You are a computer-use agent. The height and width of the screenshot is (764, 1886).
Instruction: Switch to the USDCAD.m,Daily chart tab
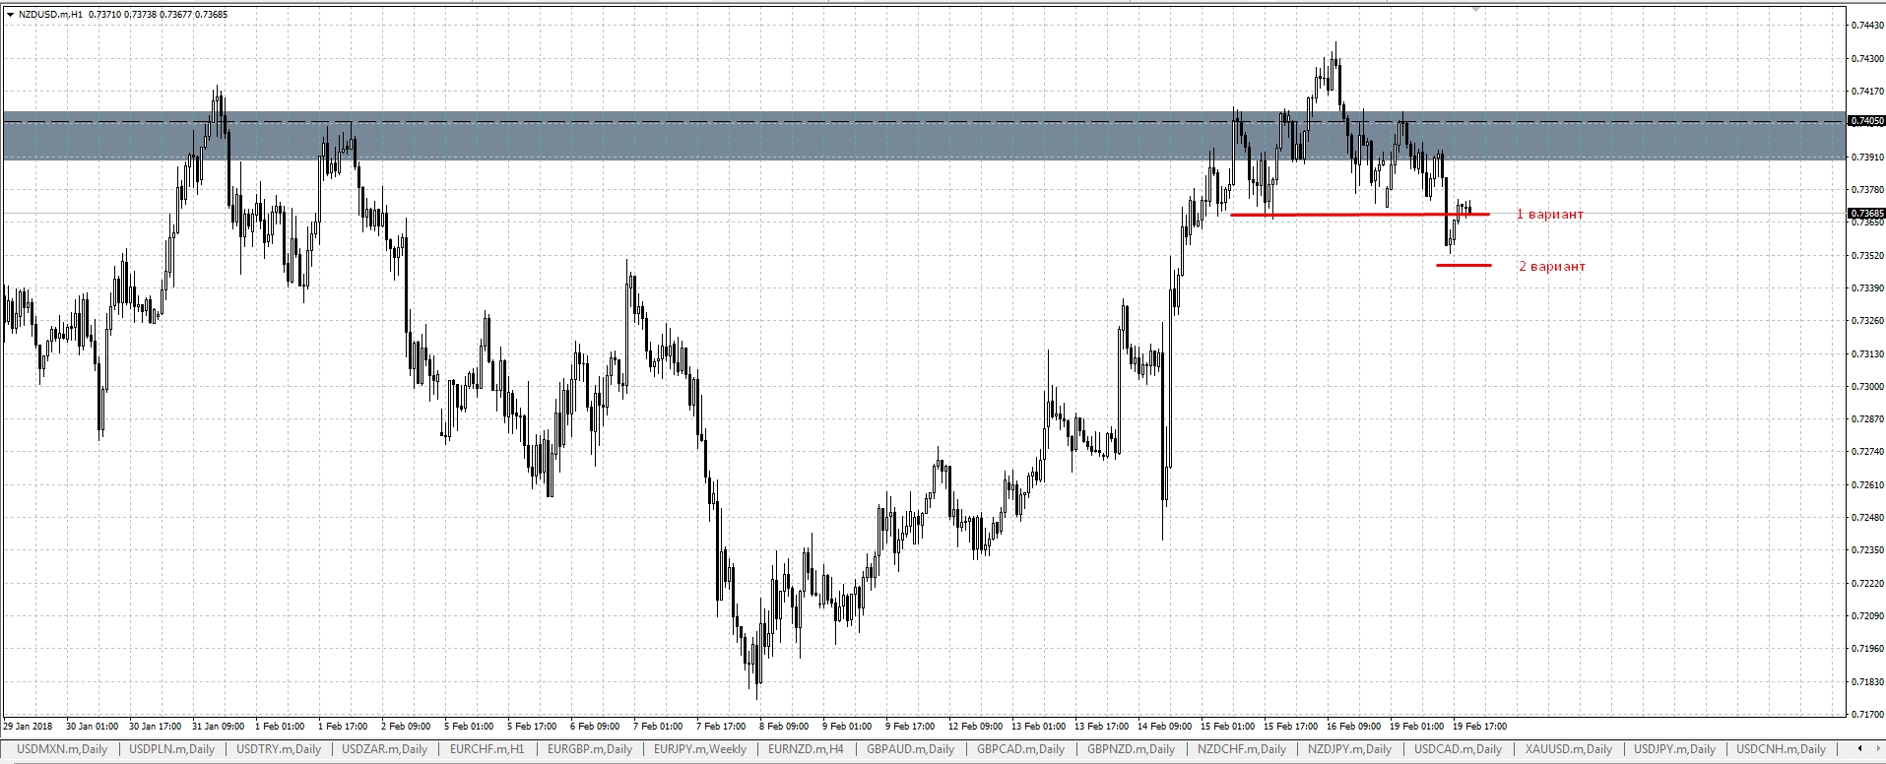pos(1458,749)
